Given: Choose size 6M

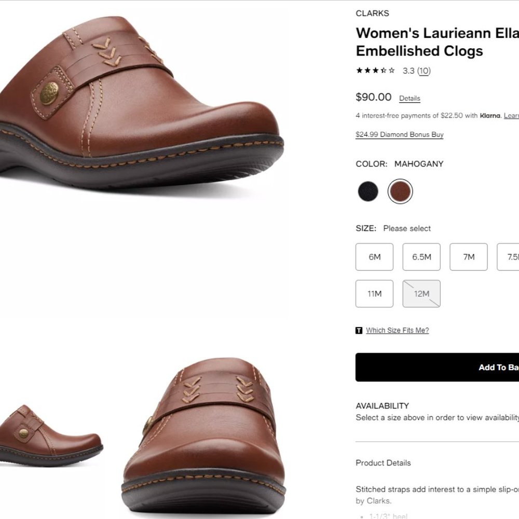Looking at the screenshot, I should 374,257.
